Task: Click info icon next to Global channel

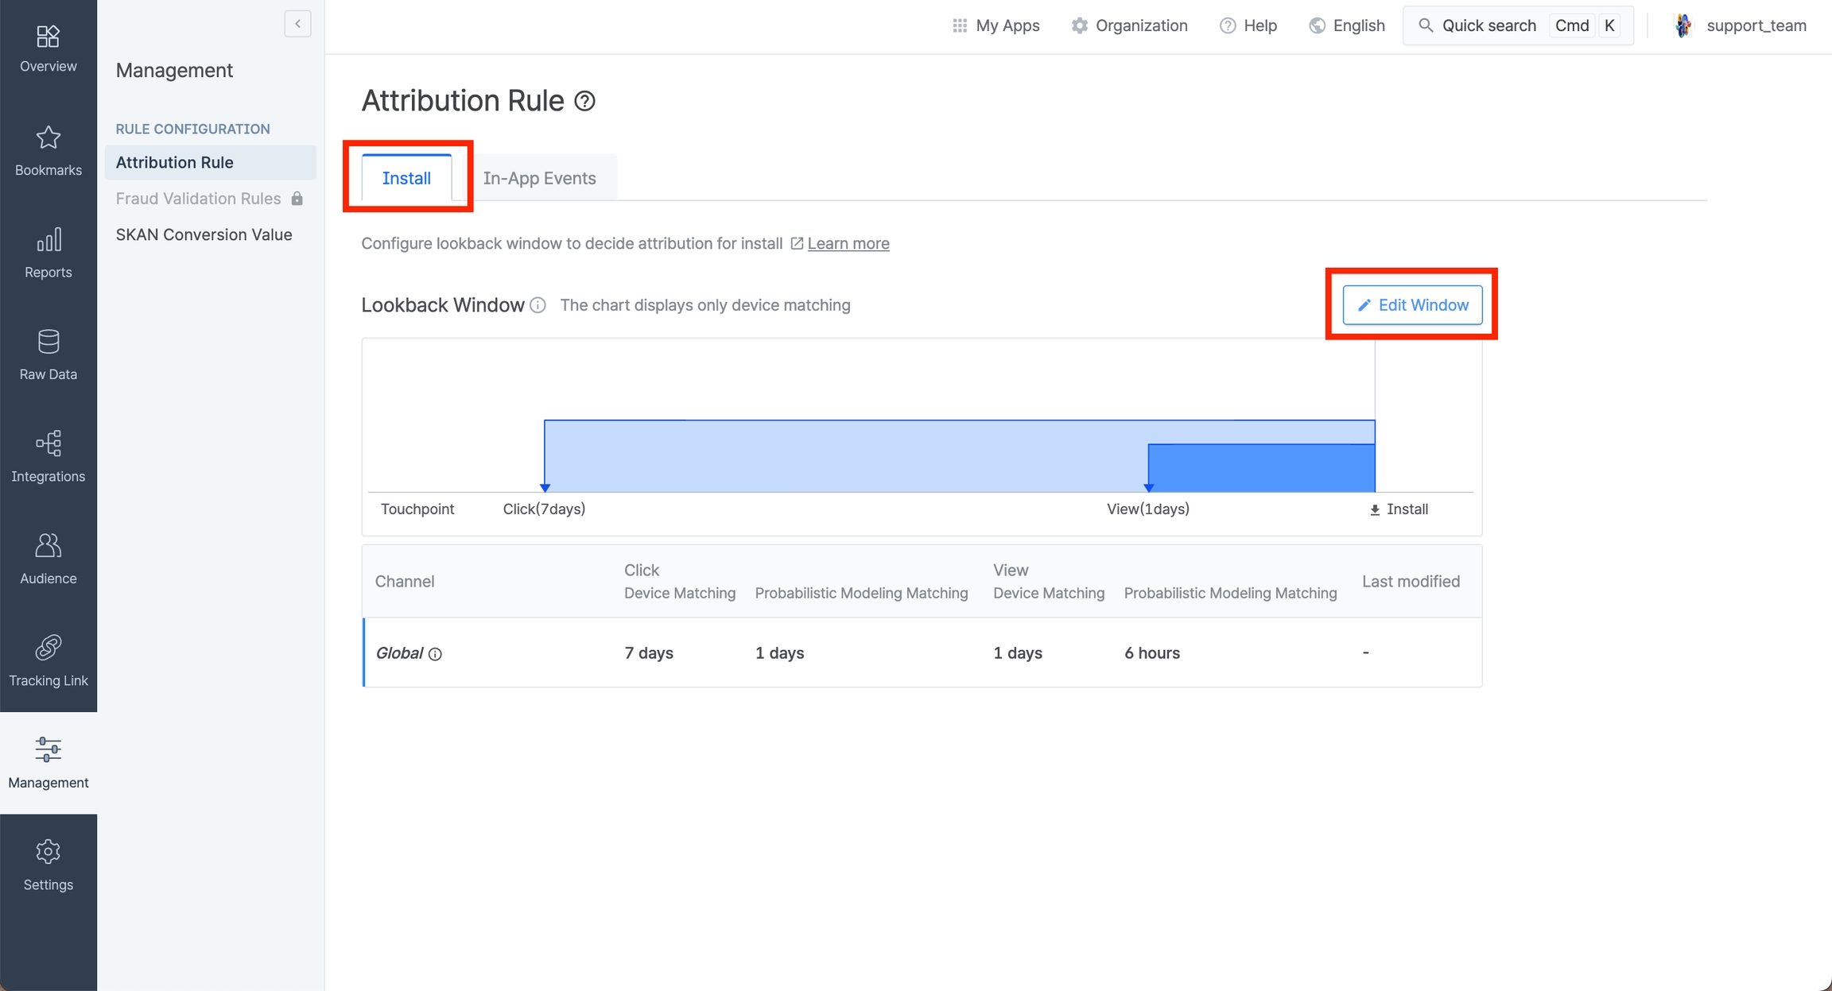Action: click(x=435, y=654)
